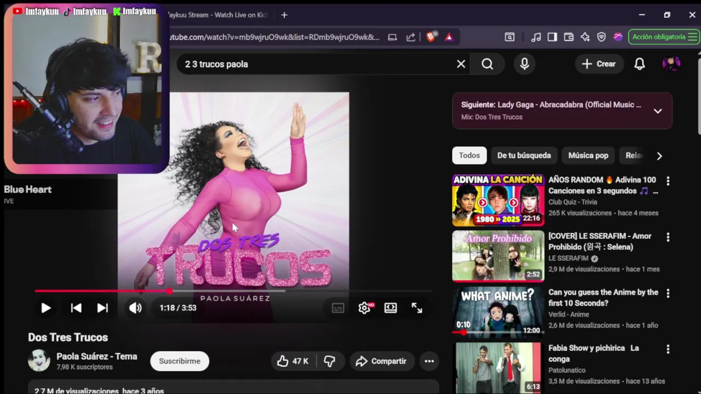This screenshot has width=701, height=394.
Task: Switch to theater mode
Action: (390, 308)
